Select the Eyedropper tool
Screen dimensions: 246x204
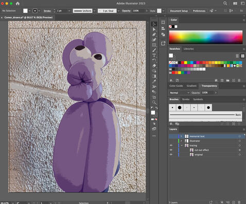tap(154, 81)
